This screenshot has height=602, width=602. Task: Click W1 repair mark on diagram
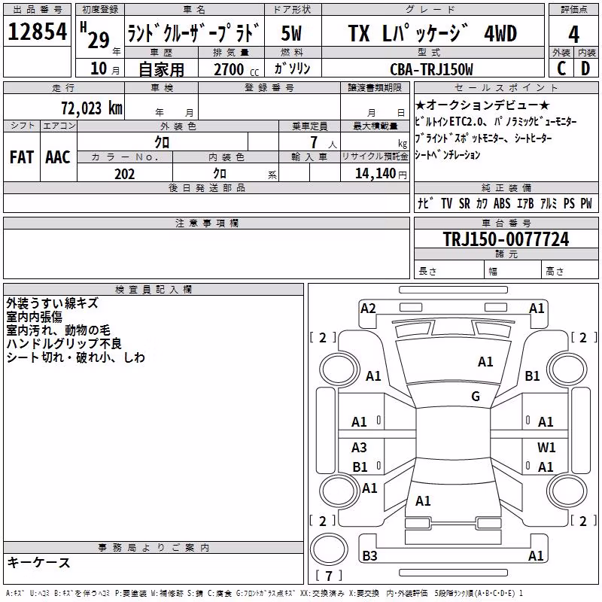pos(546,447)
